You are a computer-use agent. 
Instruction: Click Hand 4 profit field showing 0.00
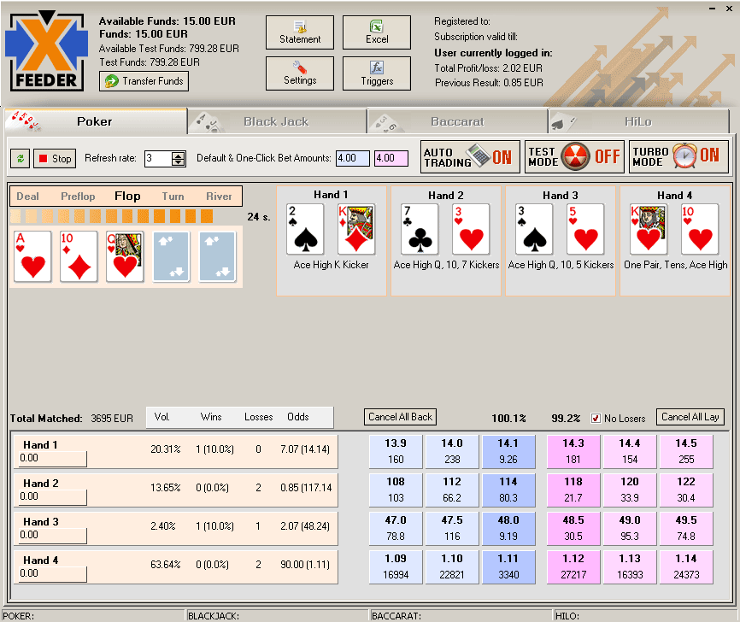pos(50,573)
